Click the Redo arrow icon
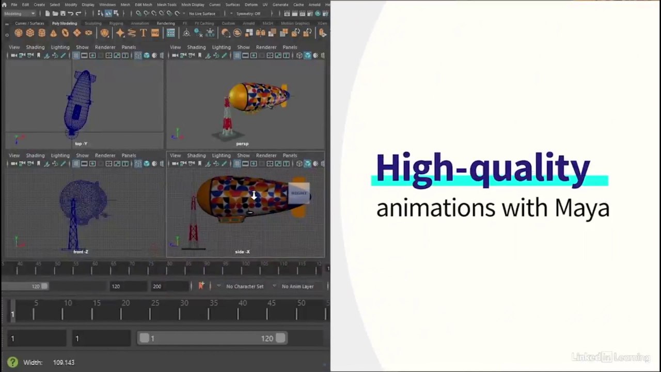The width and height of the screenshot is (661, 372). point(78,13)
